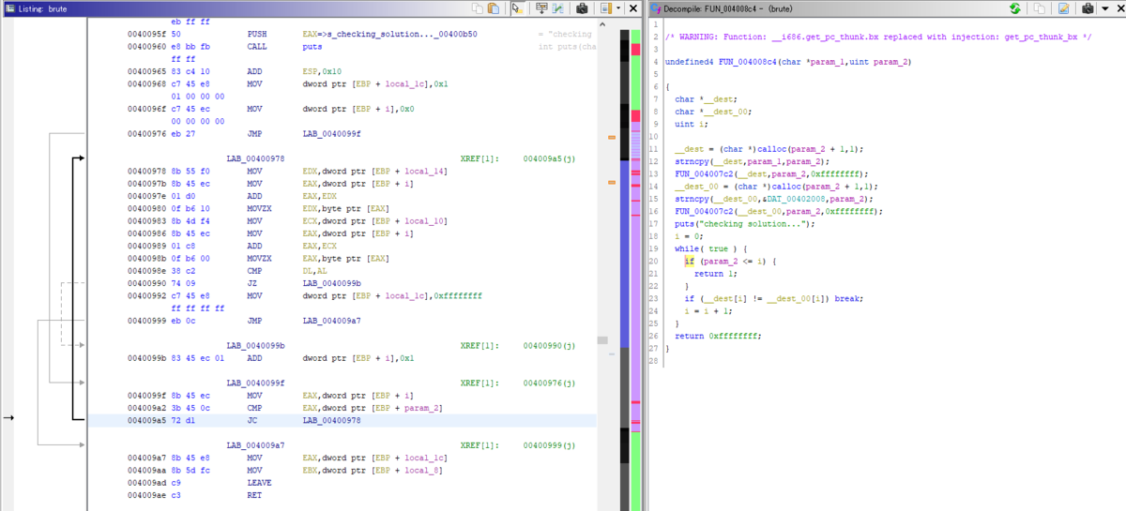Follow XREF 00400990(j) reference
The image size is (1126, 511).
coord(549,346)
